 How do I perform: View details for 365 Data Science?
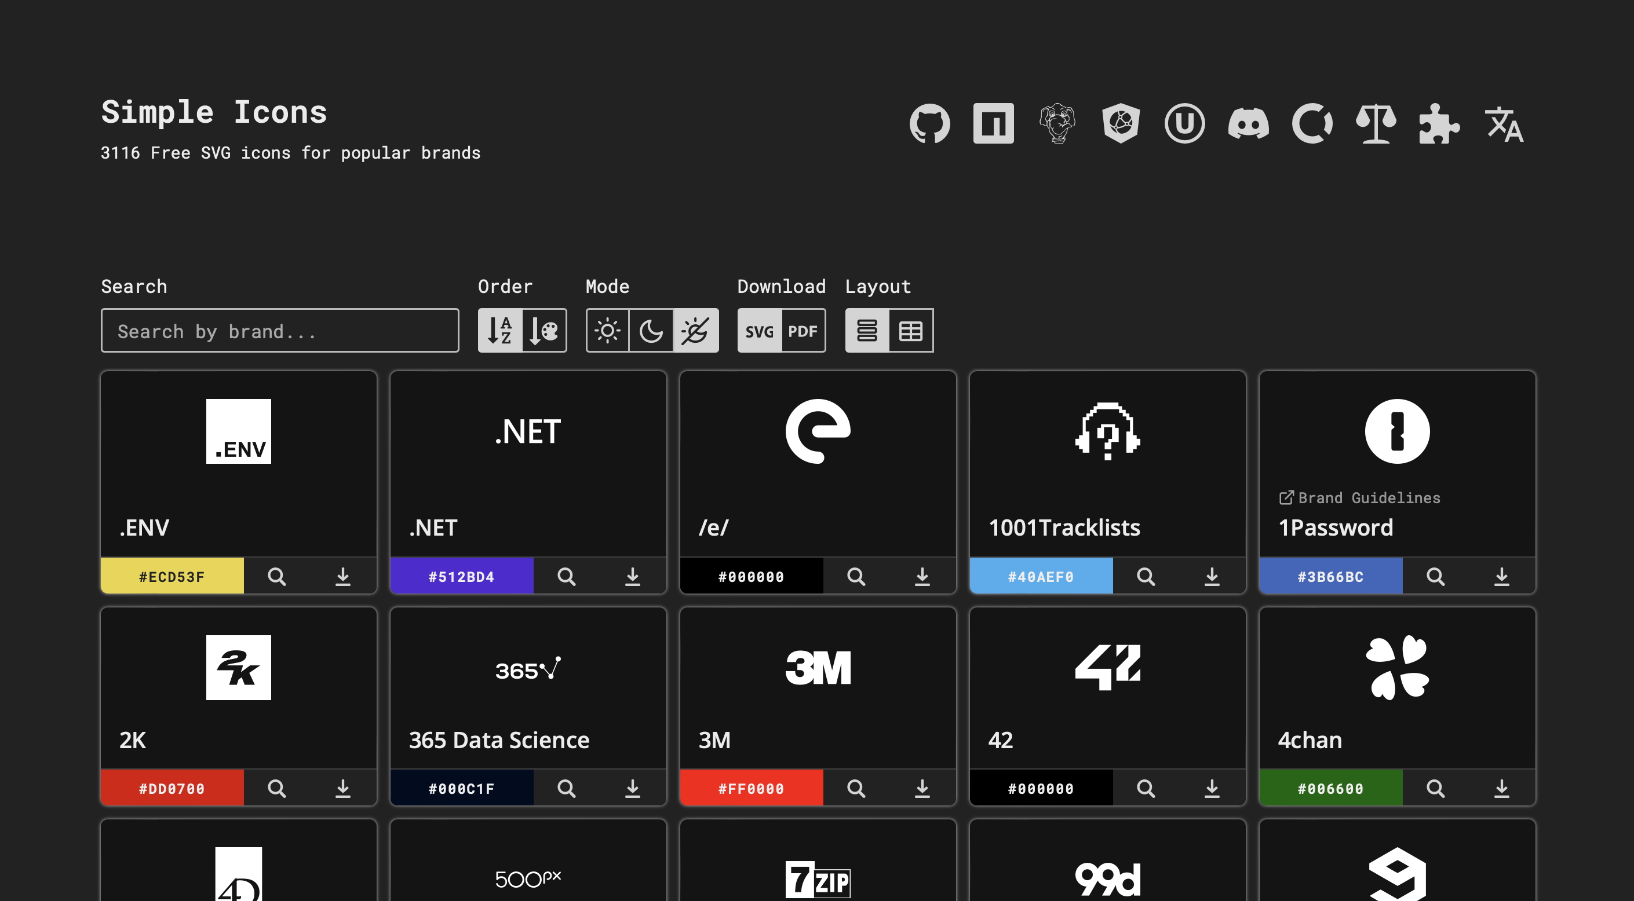click(x=567, y=788)
